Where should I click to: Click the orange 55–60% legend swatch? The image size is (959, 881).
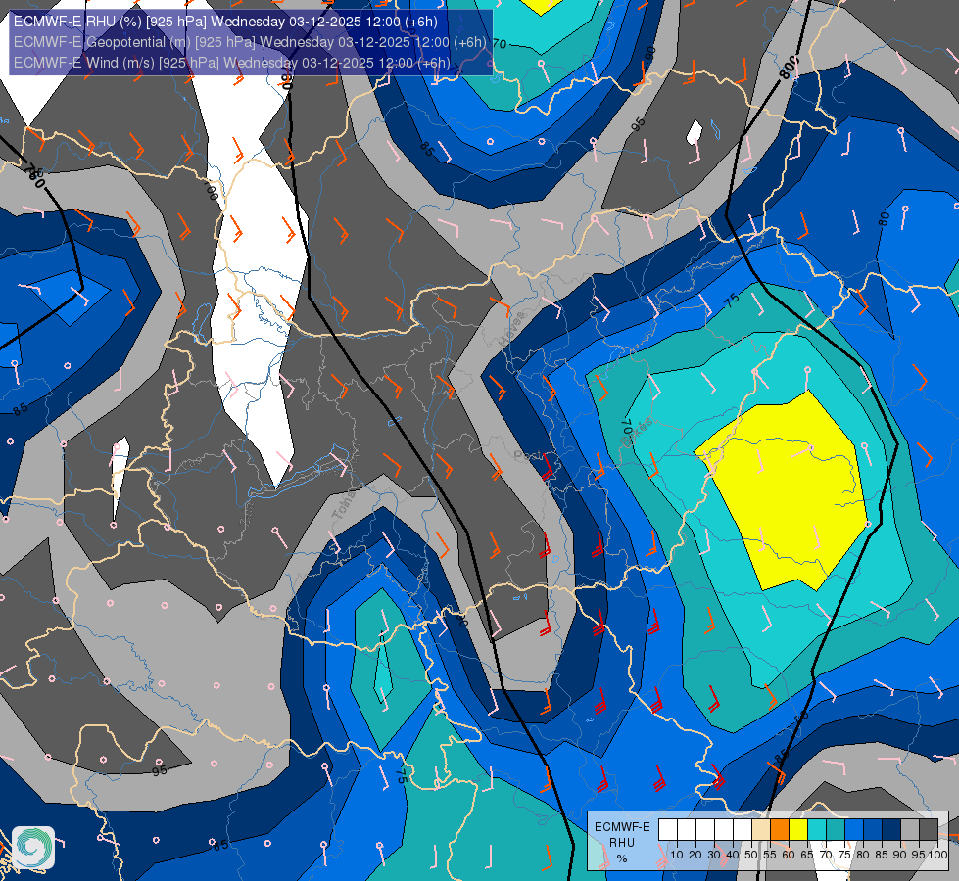[780, 830]
